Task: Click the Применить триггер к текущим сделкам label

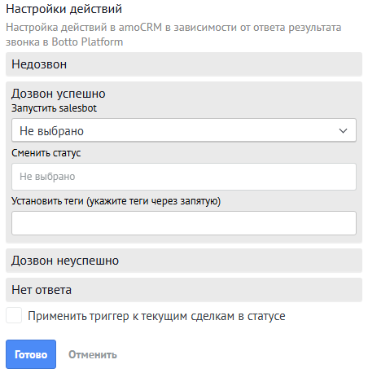Action: [x=156, y=316]
